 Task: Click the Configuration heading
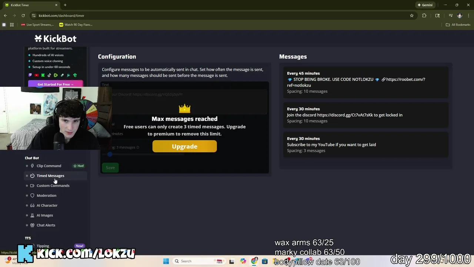pos(117,57)
